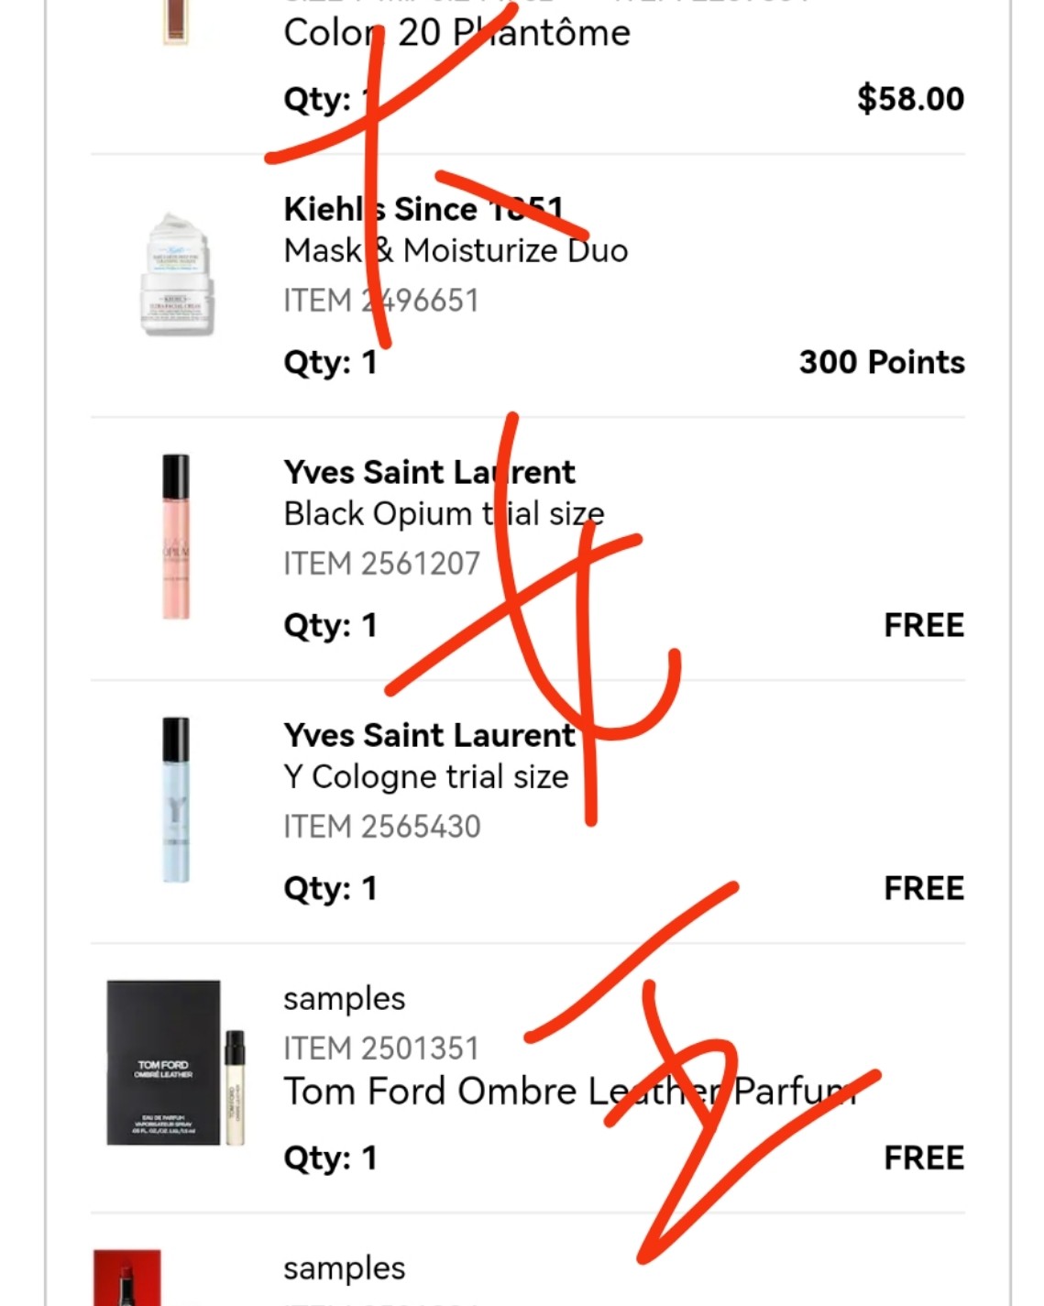Click item number 2561207
The height and width of the screenshot is (1306, 1044).
pyautogui.click(x=381, y=564)
